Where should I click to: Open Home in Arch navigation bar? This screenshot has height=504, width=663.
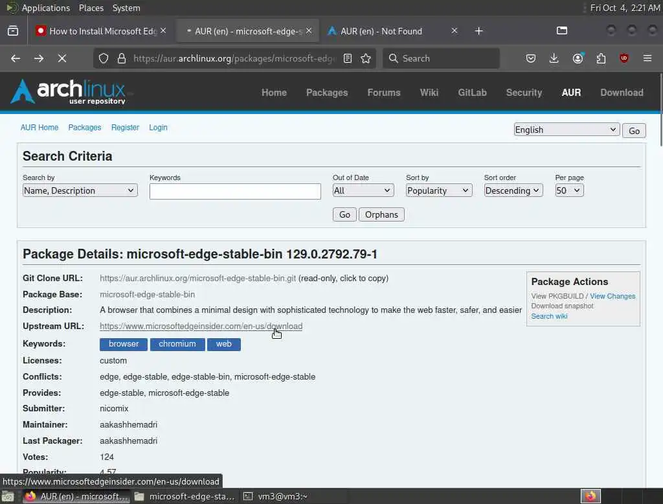[x=274, y=93]
